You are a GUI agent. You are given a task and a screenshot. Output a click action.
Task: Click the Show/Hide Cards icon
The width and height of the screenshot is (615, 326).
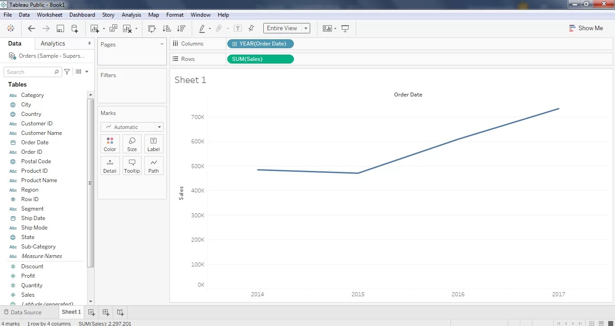click(x=327, y=28)
